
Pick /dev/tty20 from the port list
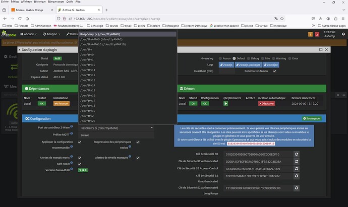coord(128,121)
